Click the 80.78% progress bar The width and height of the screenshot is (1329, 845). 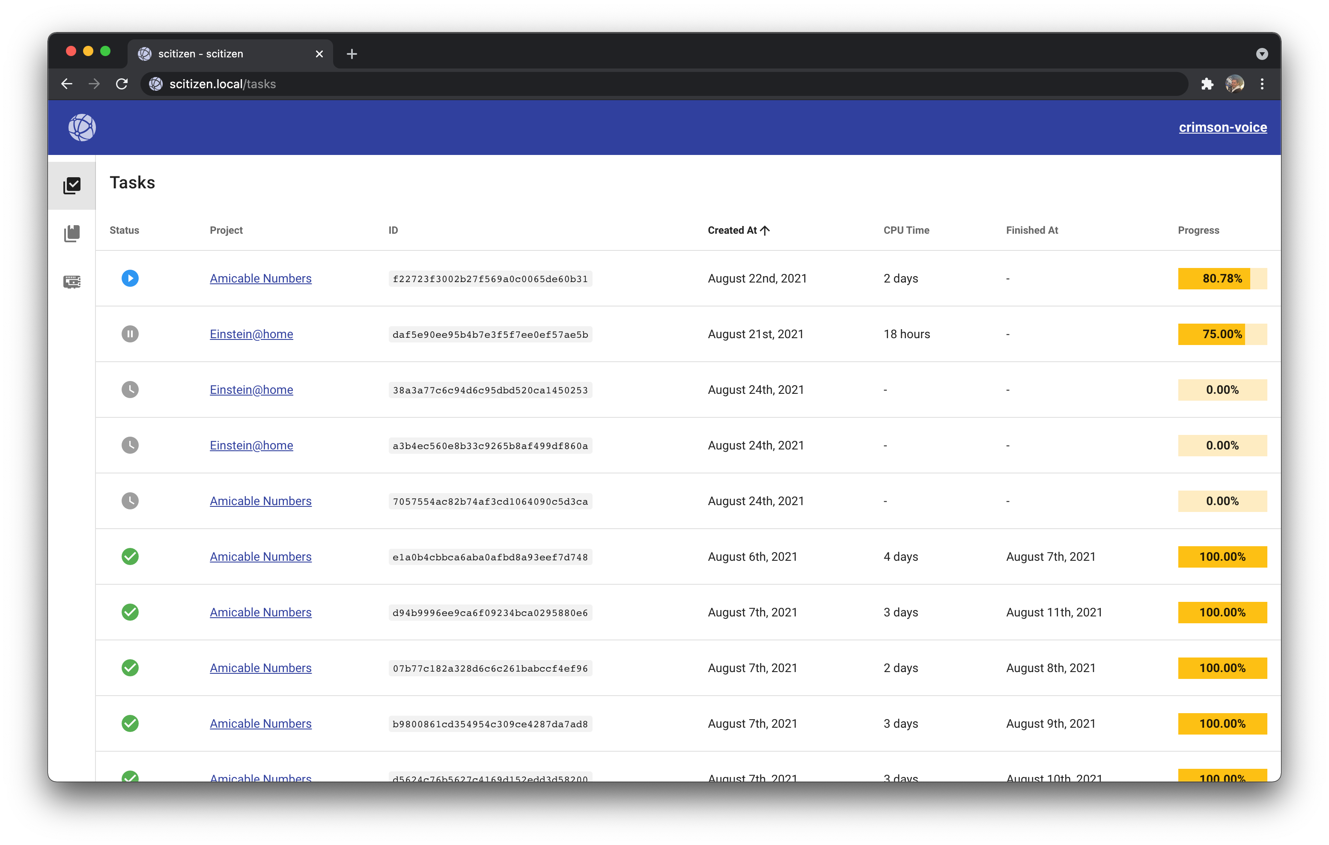point(1222,279)
